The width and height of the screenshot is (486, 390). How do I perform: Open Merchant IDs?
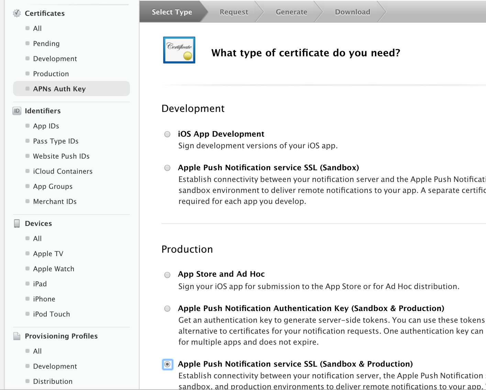pyautogui.click(x=55, y=202)
